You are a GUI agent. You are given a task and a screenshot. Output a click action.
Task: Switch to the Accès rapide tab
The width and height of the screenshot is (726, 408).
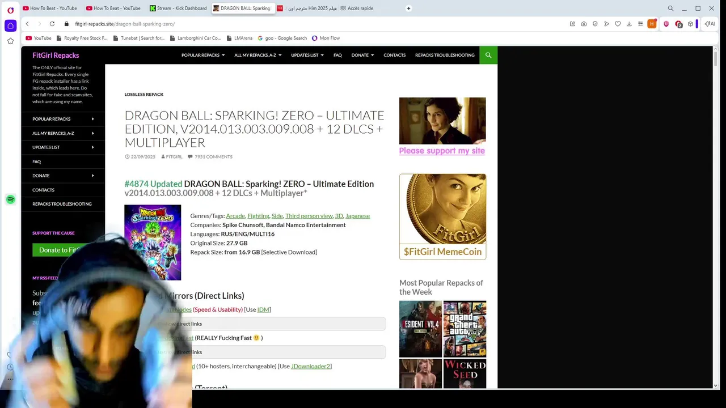click(x=357, y=8)
